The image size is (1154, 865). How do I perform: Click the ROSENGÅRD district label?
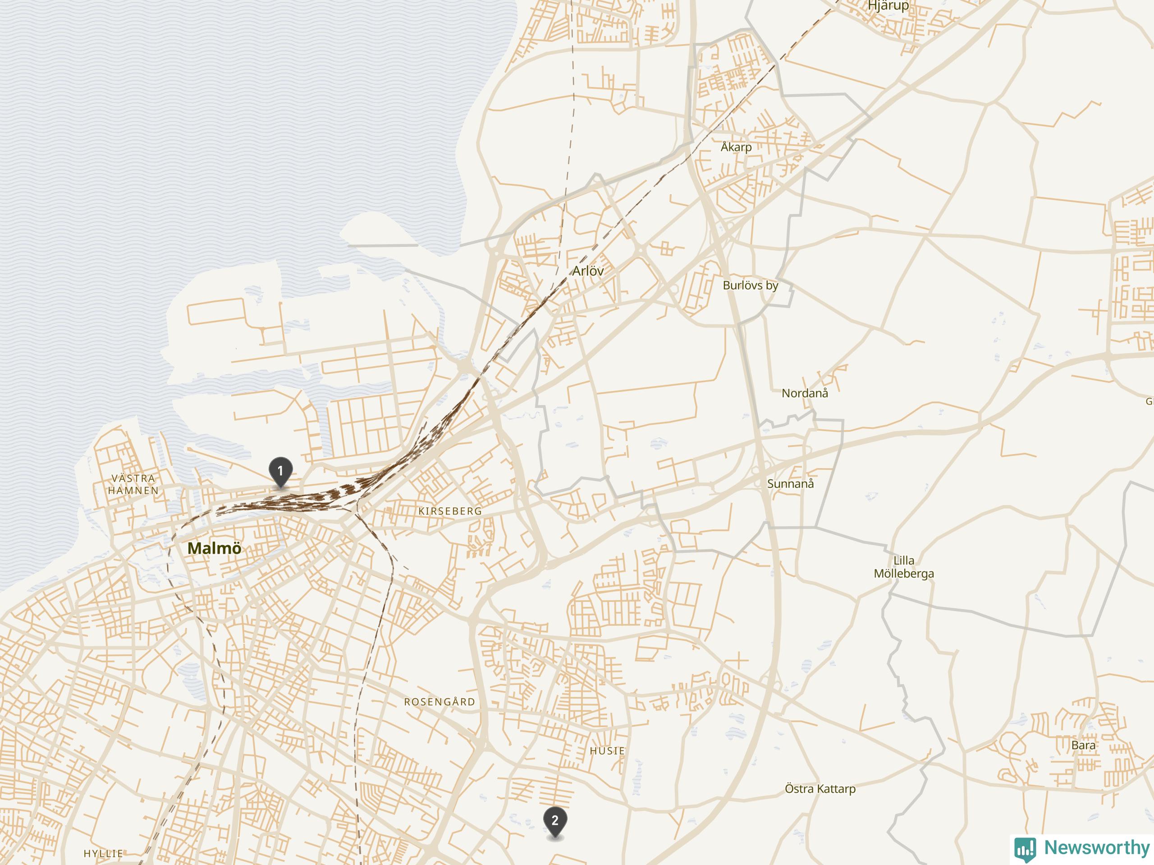(440, 702)
